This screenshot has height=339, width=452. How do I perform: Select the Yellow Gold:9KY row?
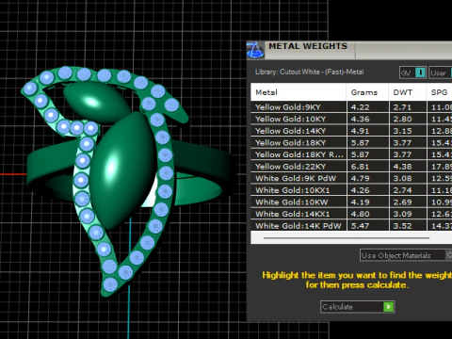351,107
